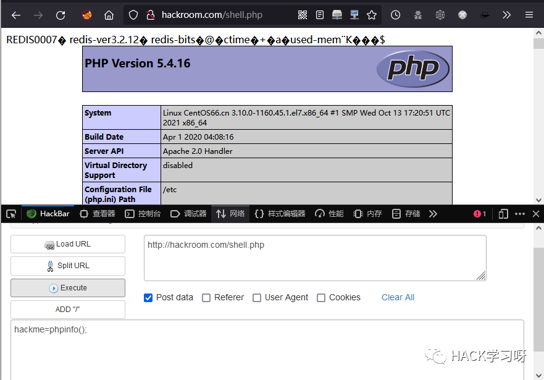Switch to the 网络 network tab
The image size is (544, 380).
tap(230, 214)
